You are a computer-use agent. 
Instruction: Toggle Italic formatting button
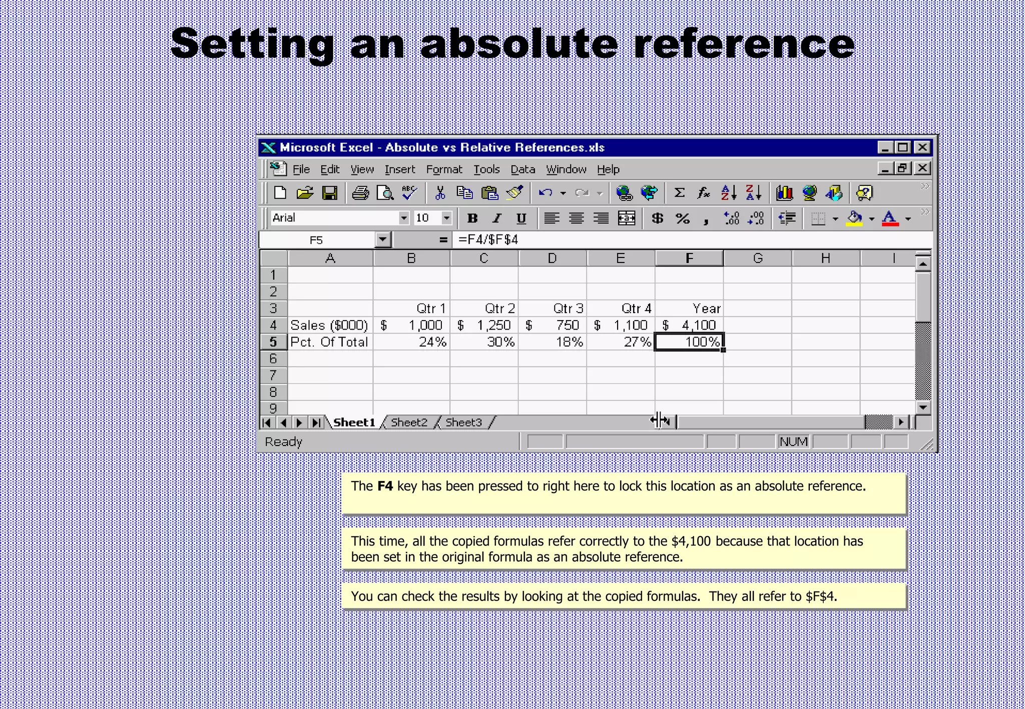click(496, 218)
